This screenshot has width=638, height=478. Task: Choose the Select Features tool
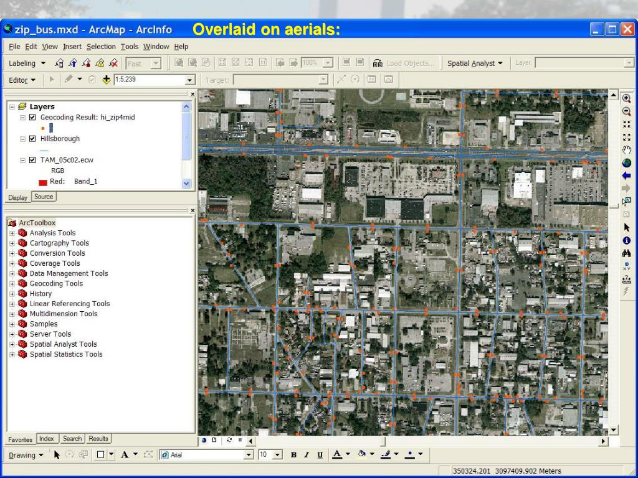pyautogui.click(x=627, y=202)
